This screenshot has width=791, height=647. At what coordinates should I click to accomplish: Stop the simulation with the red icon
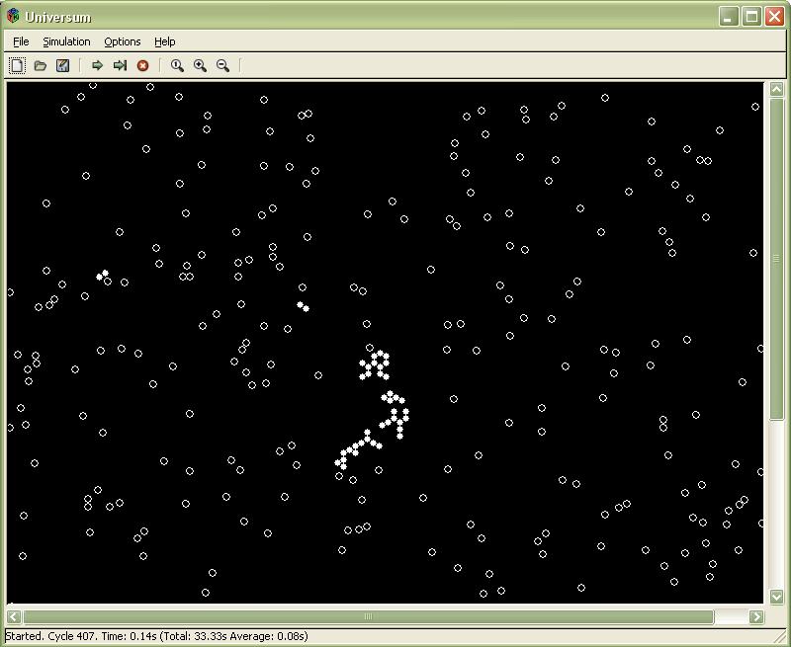click(142, 65)
